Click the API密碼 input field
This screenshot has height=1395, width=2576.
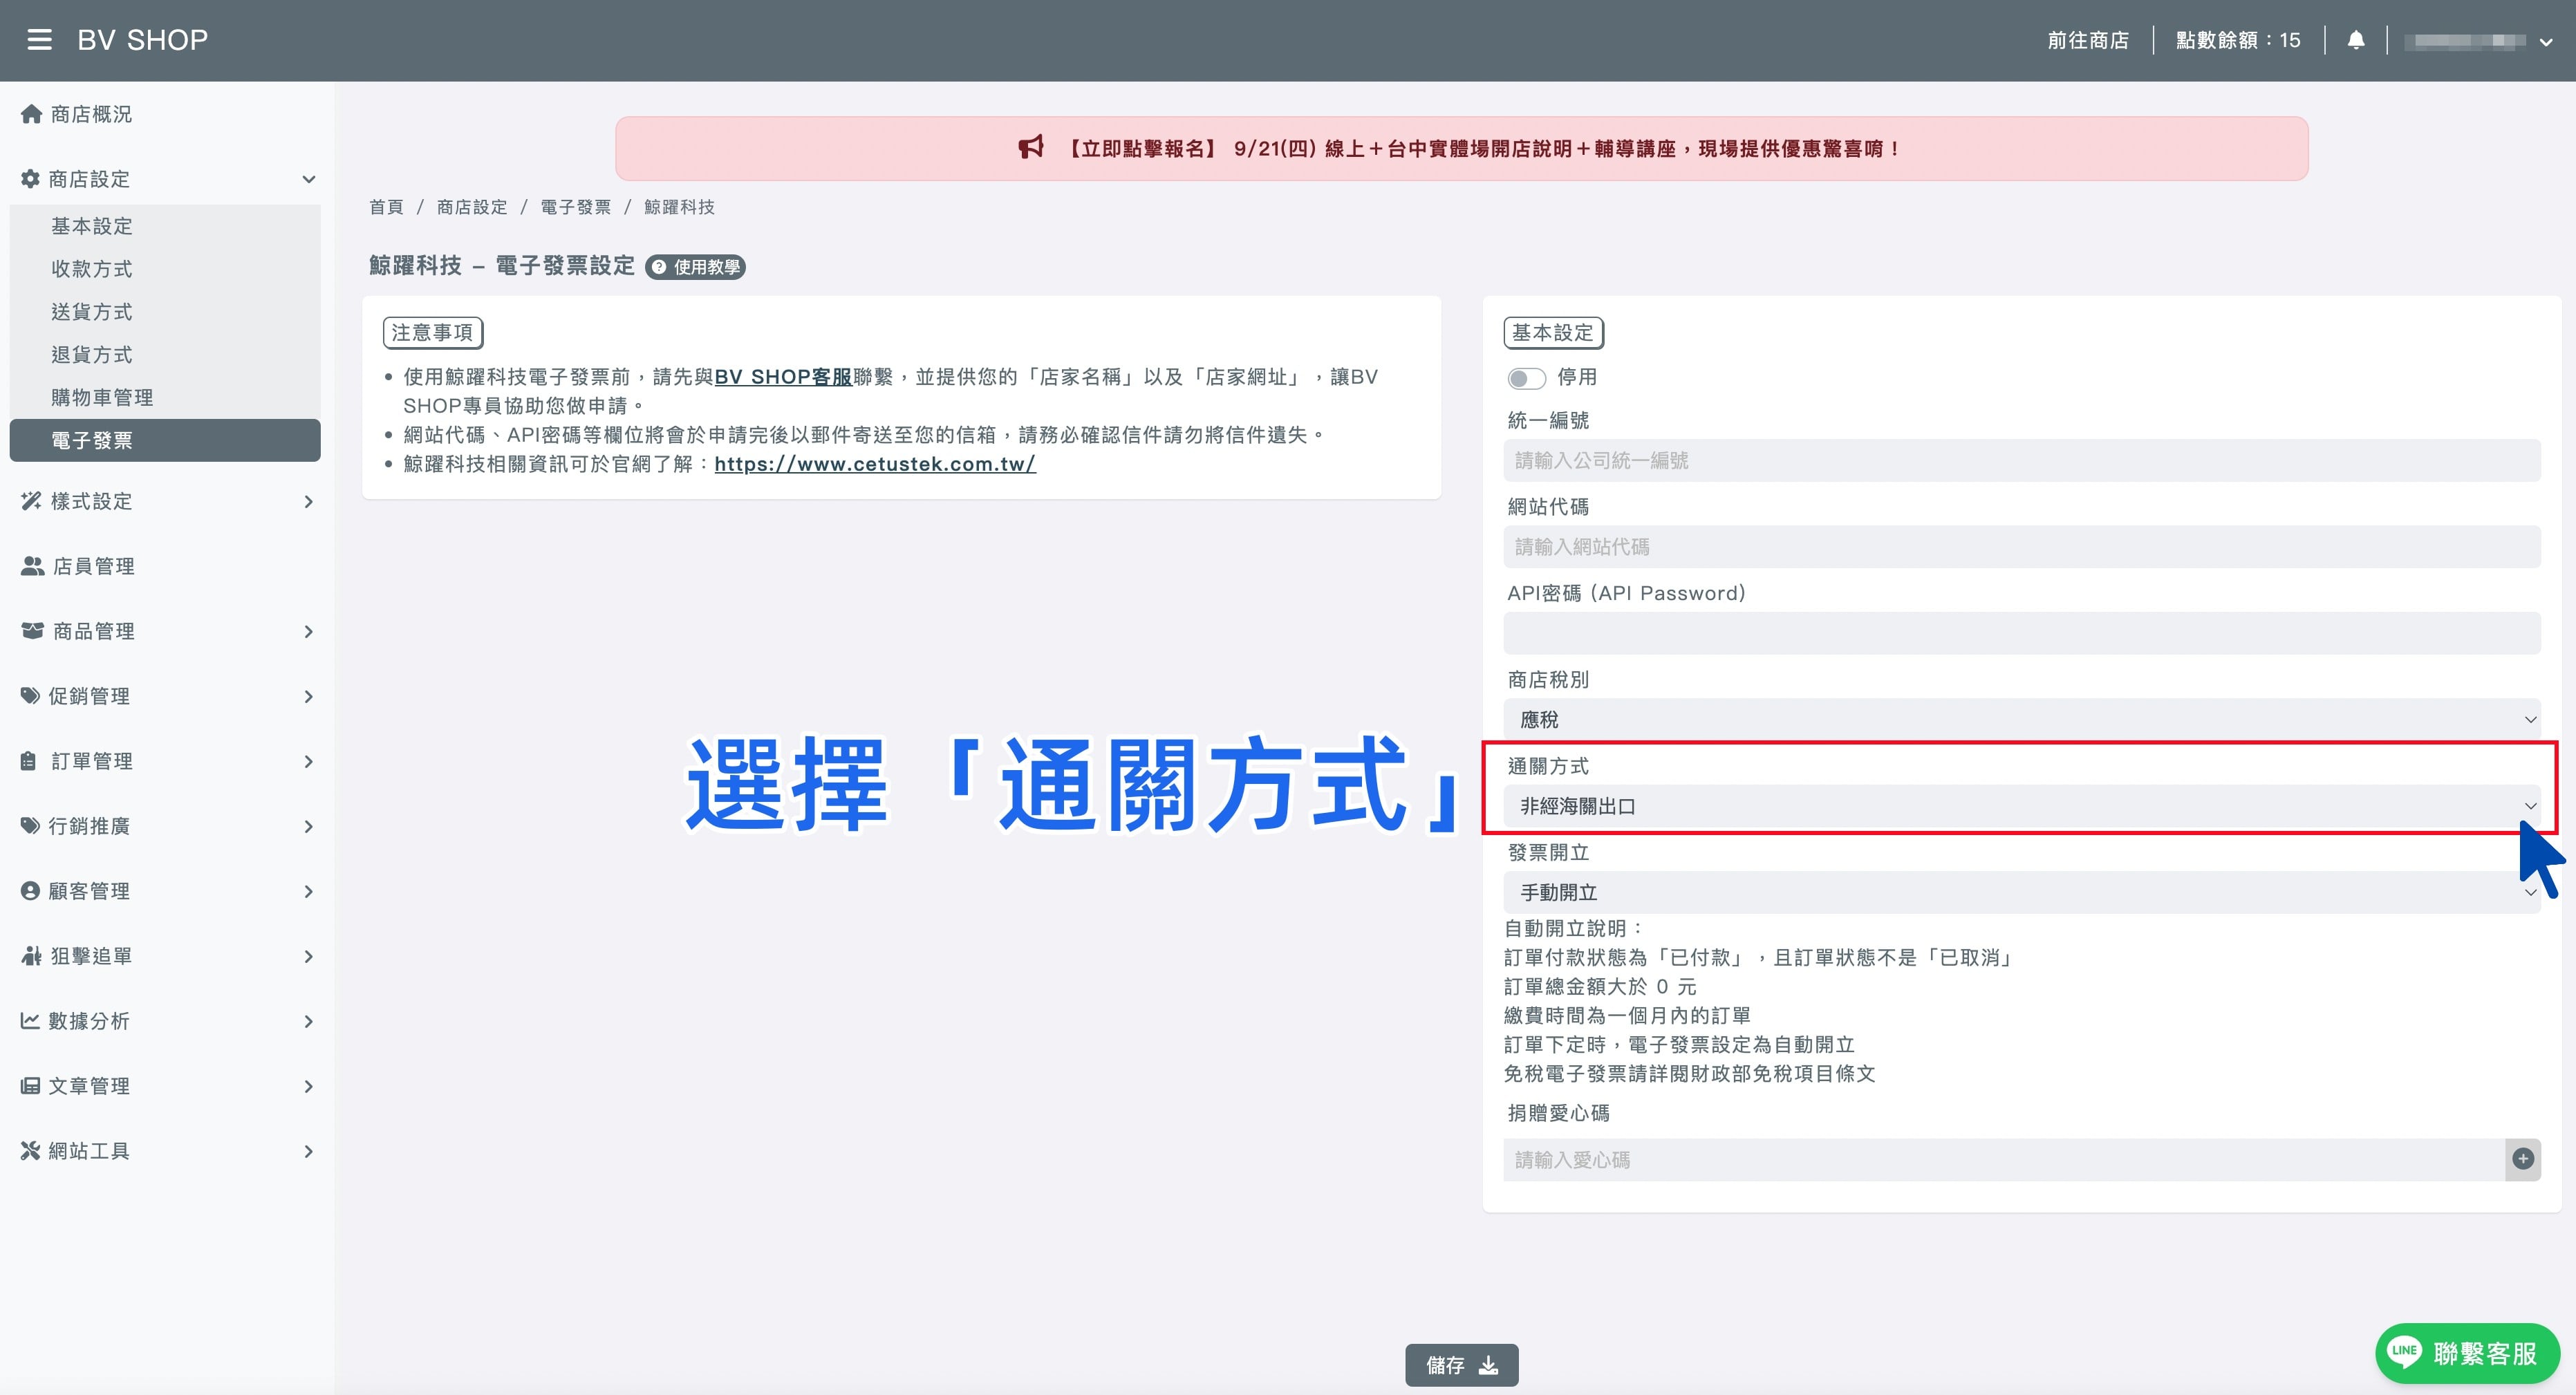tap(2021, 633)
